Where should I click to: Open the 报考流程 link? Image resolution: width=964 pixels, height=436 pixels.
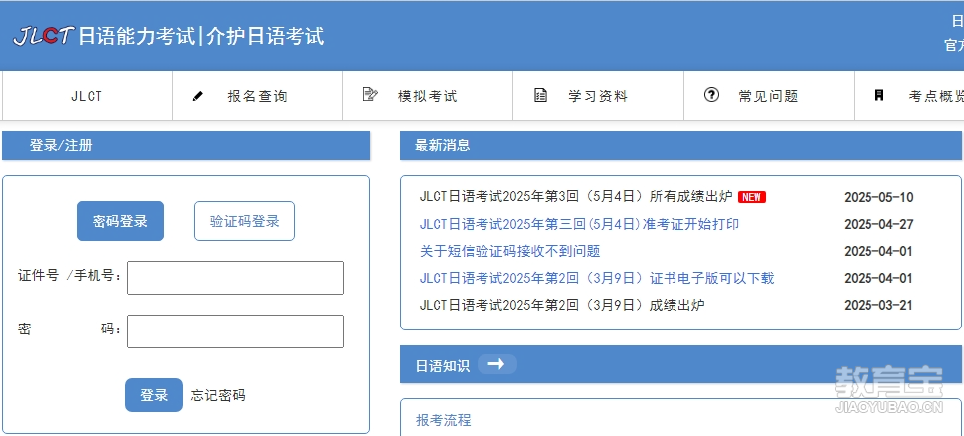tap(444, 421)
